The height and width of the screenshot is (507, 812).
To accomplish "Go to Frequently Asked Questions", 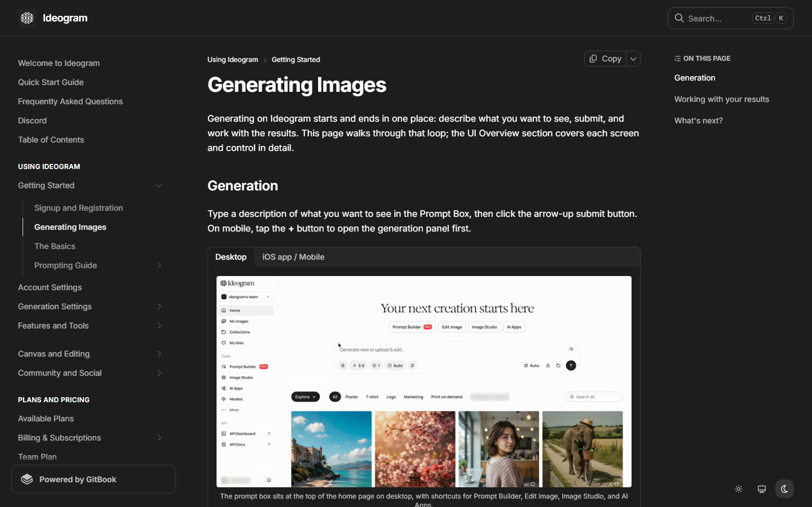I will tap(70, 101).
